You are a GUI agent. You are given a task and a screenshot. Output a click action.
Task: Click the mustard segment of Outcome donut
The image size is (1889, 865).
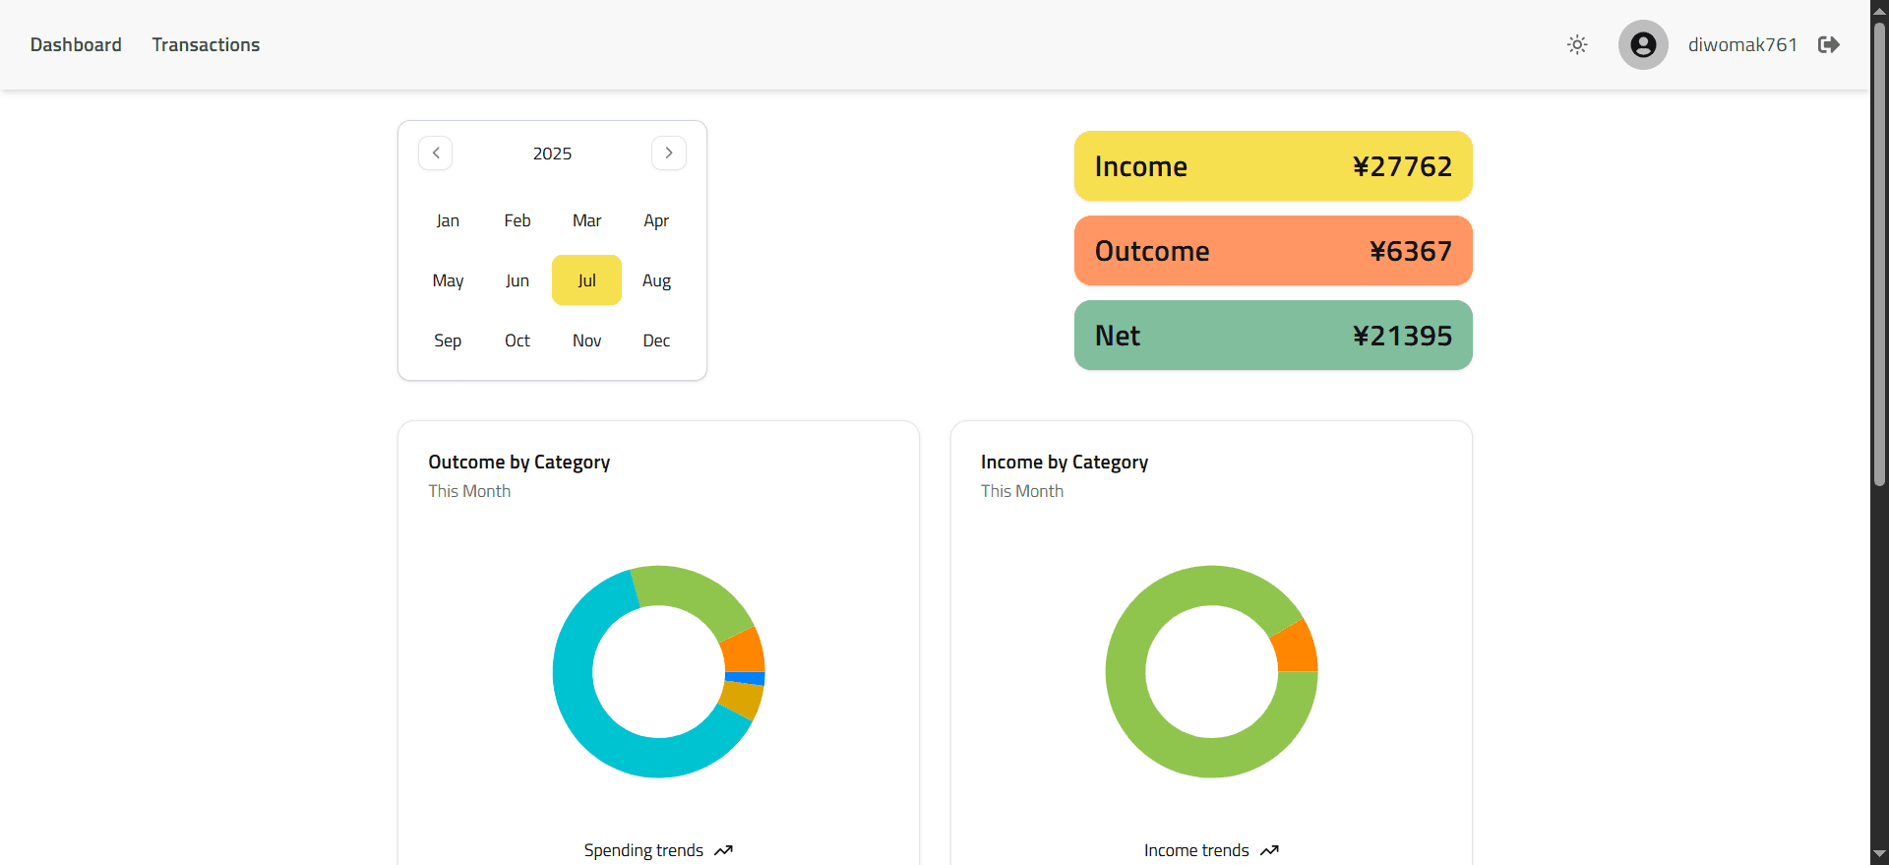coord(742,701)
